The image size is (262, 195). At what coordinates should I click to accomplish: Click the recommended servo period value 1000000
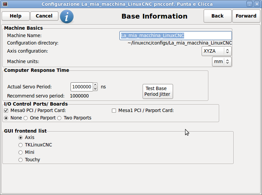[x=79, y=96]
